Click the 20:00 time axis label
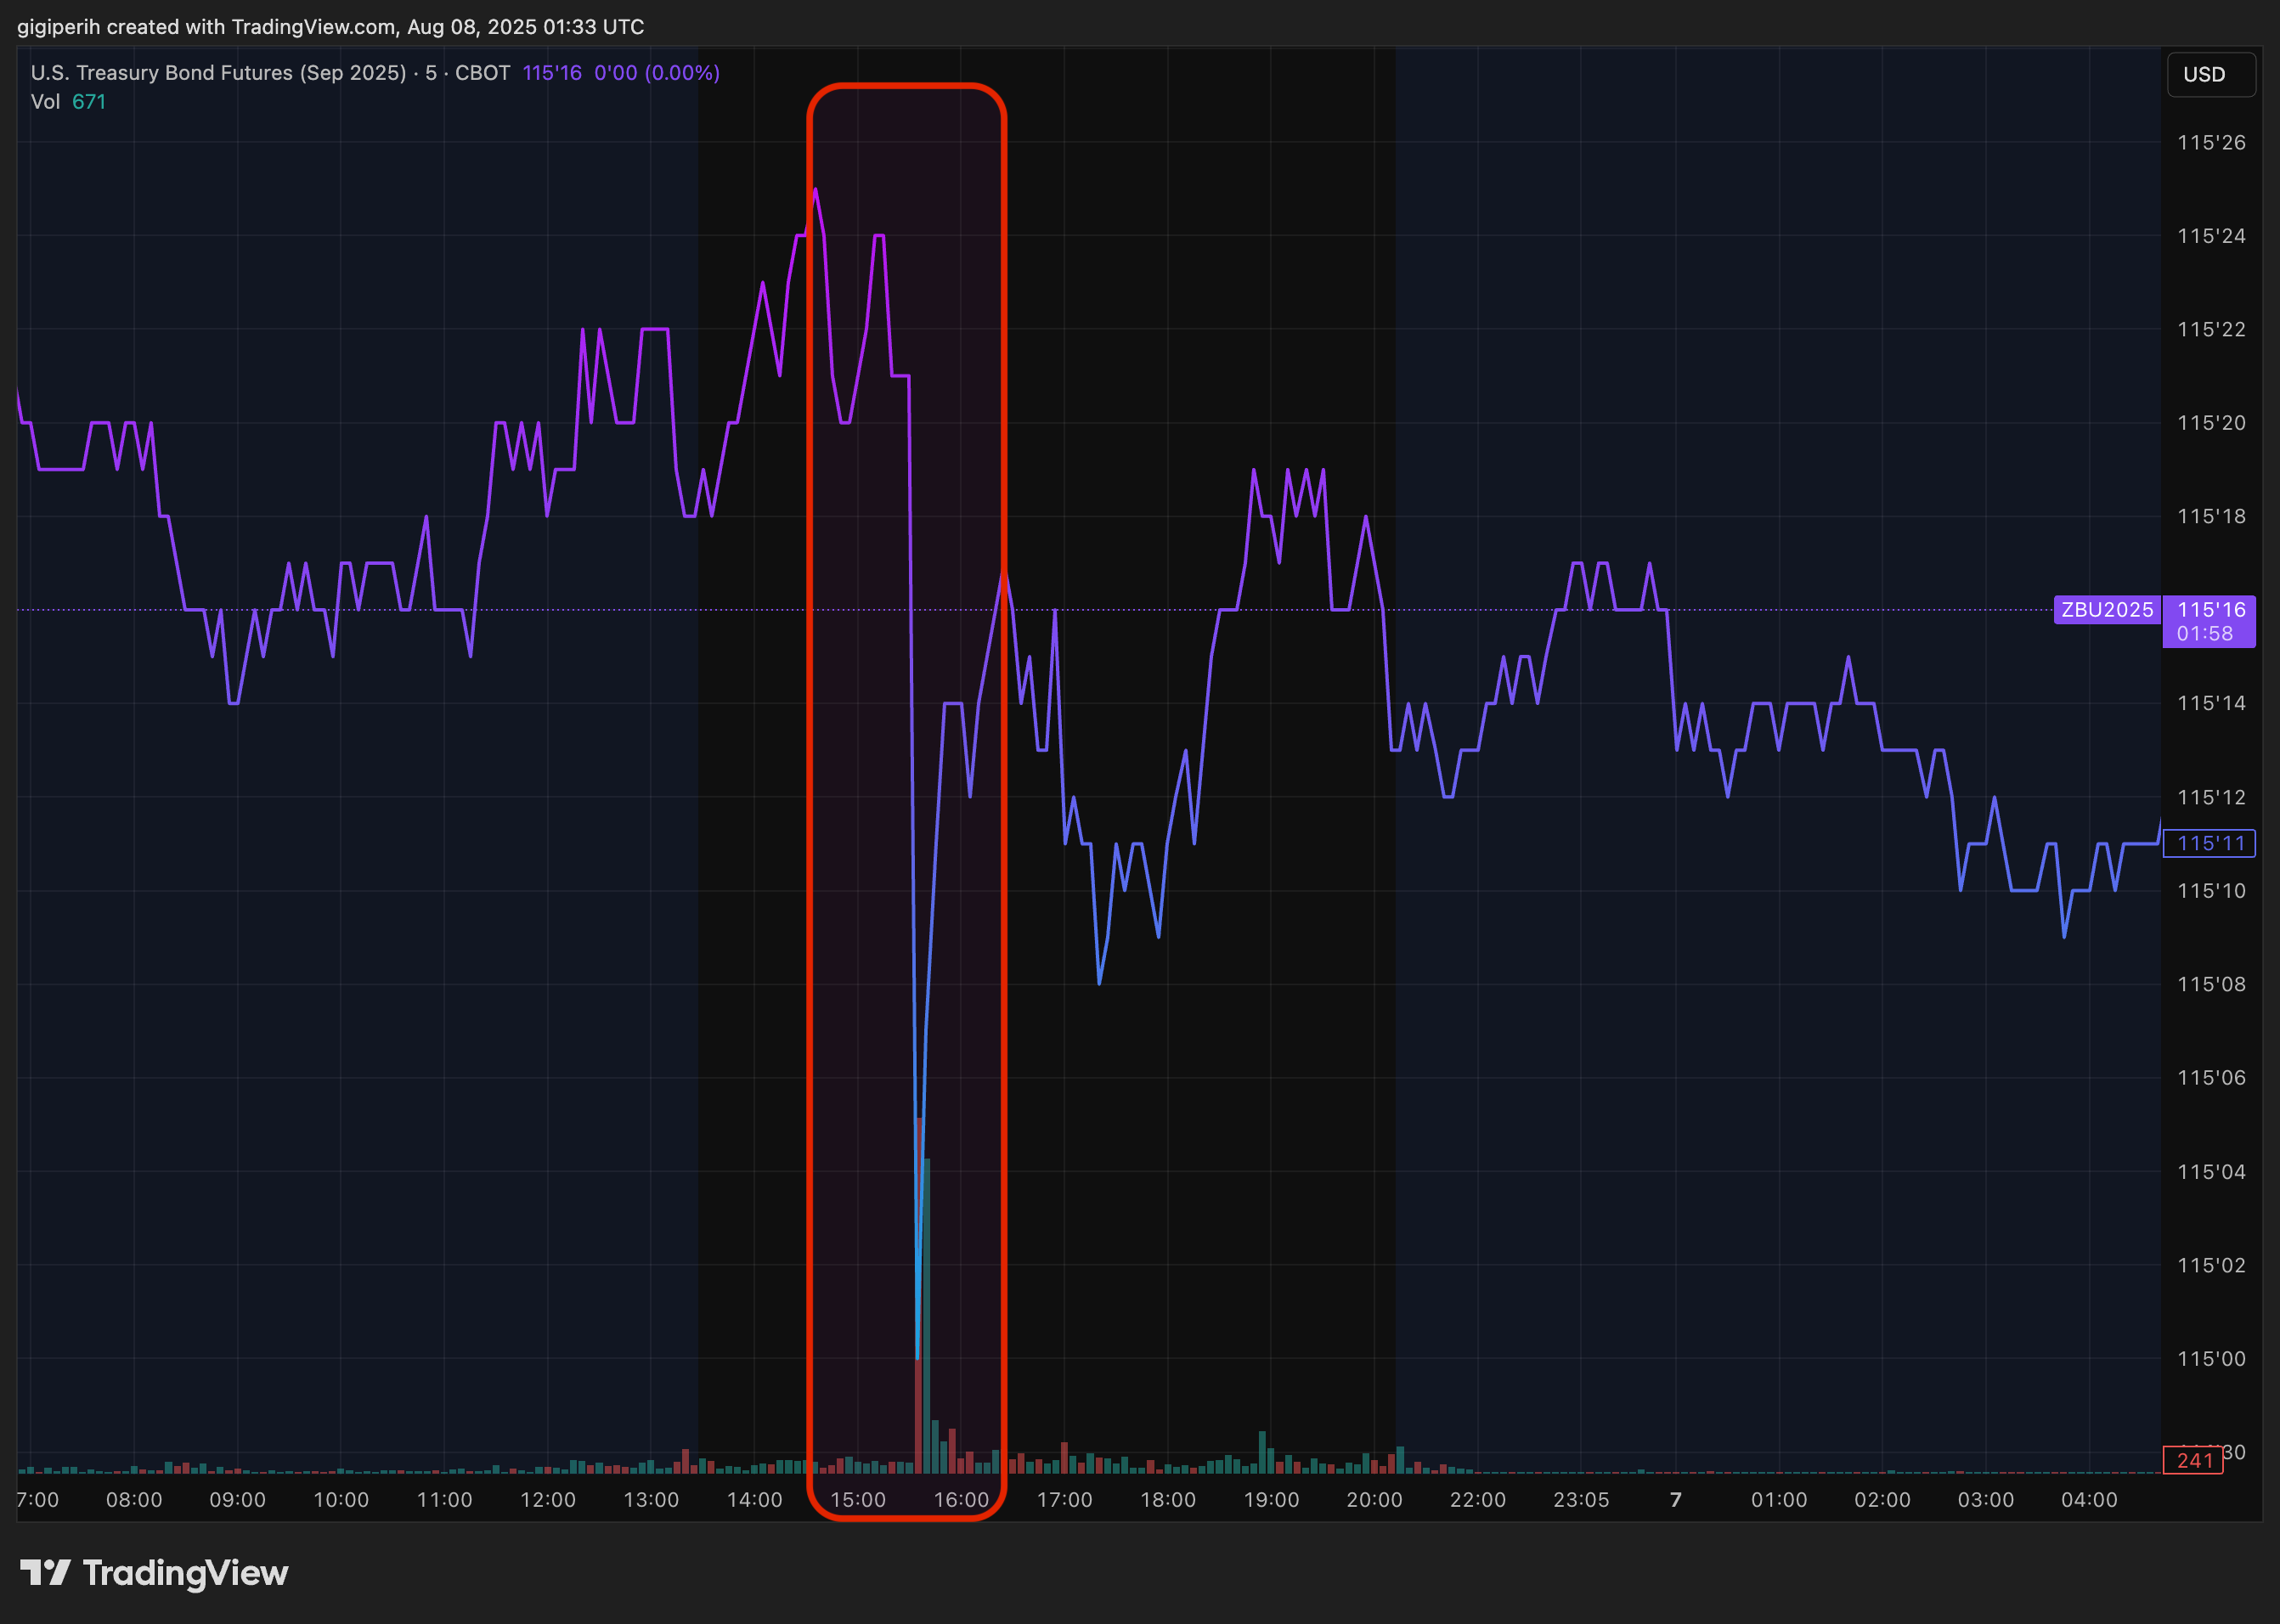Screen dimensions: 2280x1624 point(1375,1500)
